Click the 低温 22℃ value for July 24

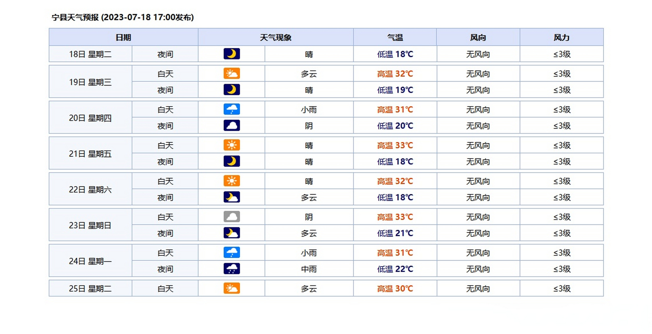pos(395,269)
